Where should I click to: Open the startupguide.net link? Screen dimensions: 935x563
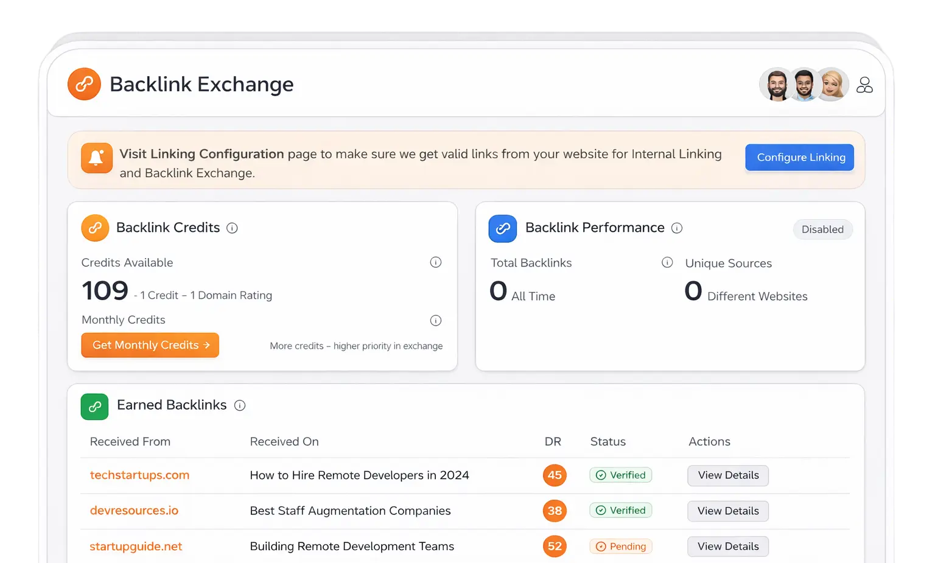(x=136, y=547)
